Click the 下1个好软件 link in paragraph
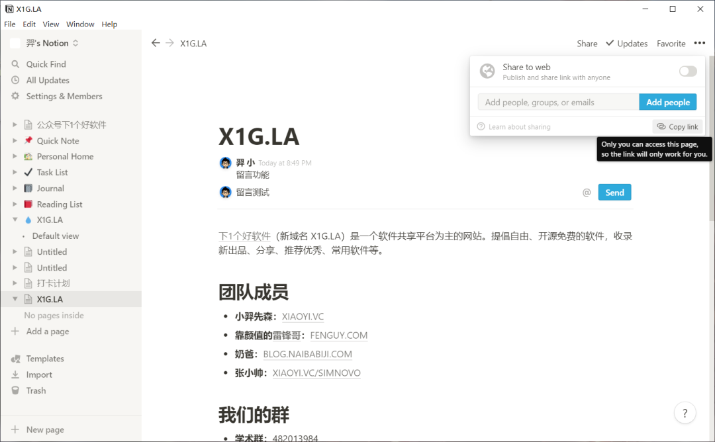Screen dimensions: 715x442 244,236
